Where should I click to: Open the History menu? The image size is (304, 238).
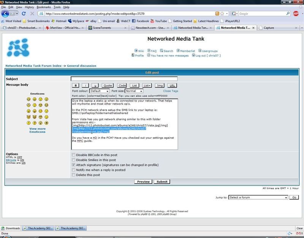coord(29,7)
